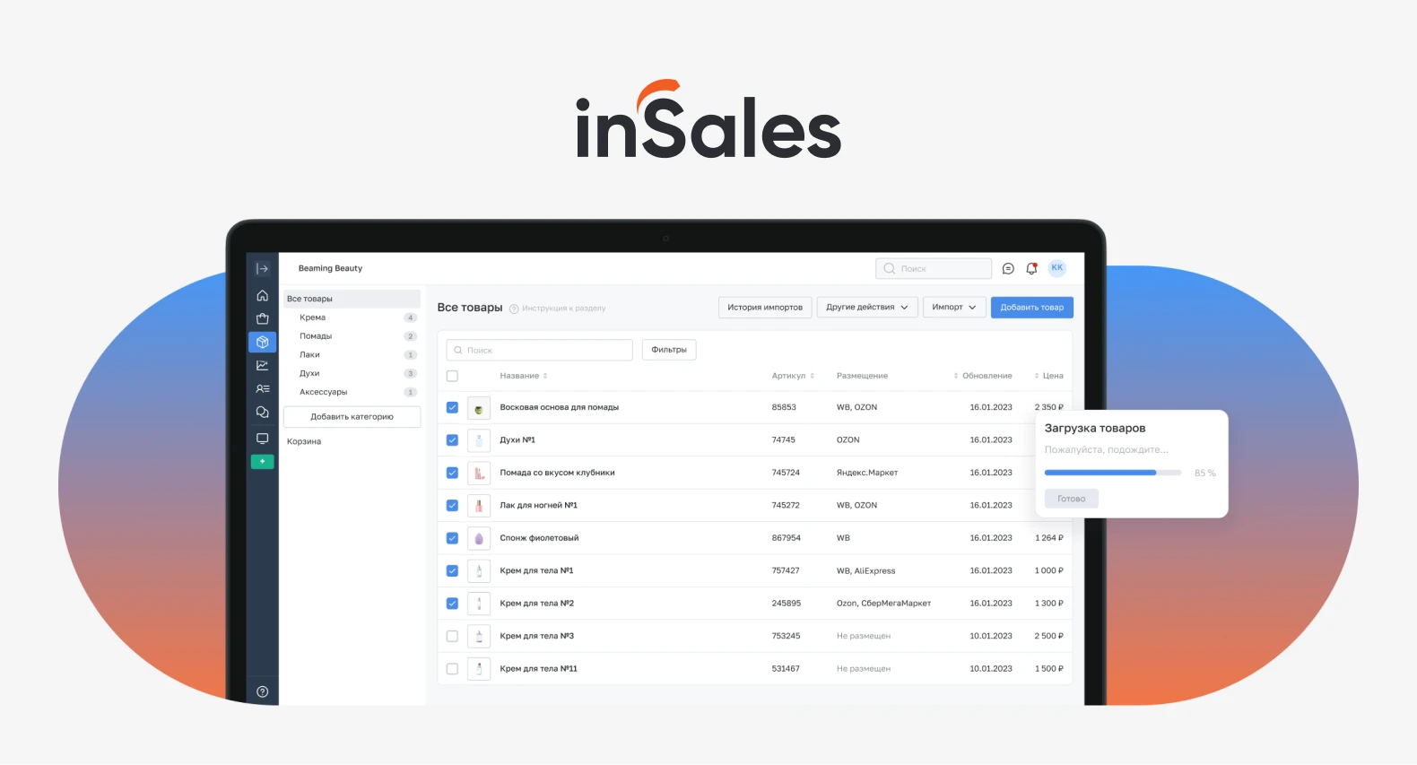Click the Beaming Beauty store name

click(330, 268)
